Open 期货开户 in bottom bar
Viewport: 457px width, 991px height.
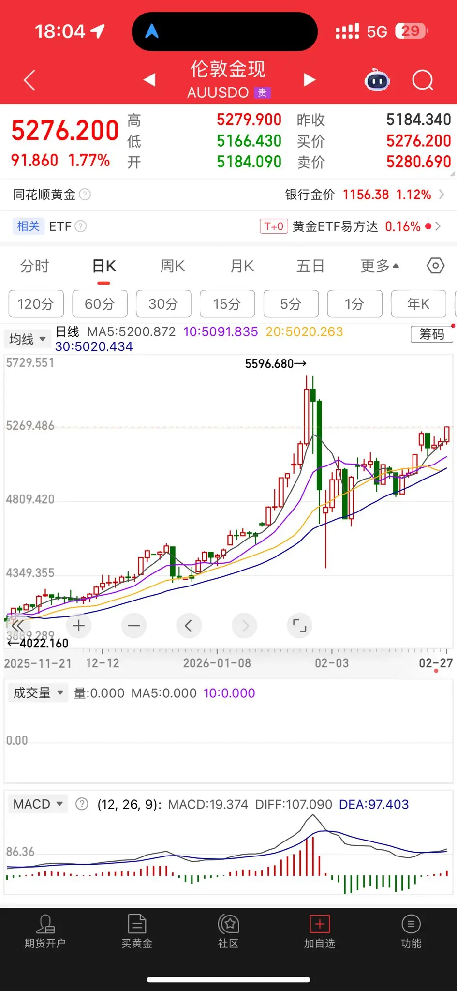45,931
